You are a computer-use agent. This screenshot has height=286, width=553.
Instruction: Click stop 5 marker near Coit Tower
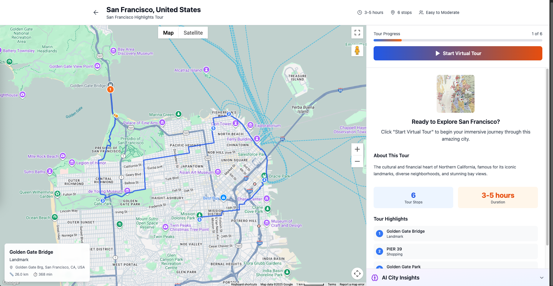click(213, 128)
